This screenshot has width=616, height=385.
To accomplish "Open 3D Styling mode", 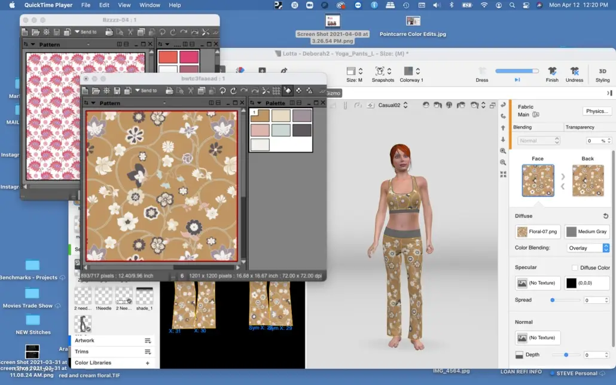I will click(602, 71).
